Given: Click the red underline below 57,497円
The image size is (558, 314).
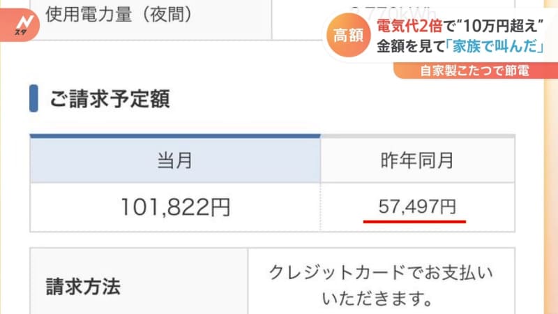Looking at the screenshot, I should 415,220.
